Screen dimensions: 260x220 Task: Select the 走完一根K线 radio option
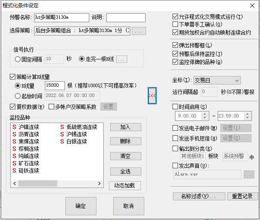click(x=82, y=59)
